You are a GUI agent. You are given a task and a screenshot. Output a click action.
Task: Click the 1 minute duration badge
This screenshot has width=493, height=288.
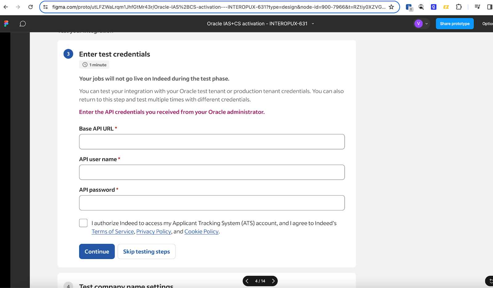click(94, 65)
